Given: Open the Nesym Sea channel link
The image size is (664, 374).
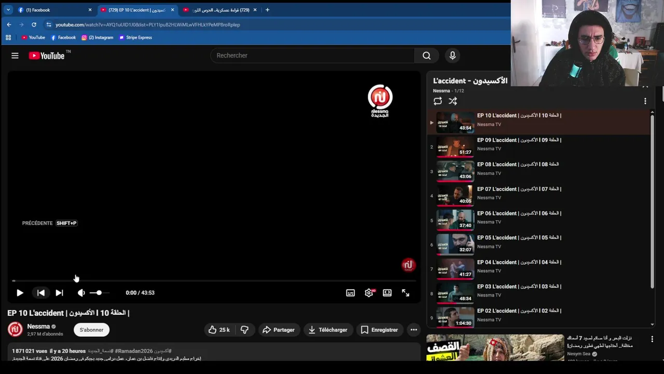Looking at the screenshot, I should click(579, 354).
